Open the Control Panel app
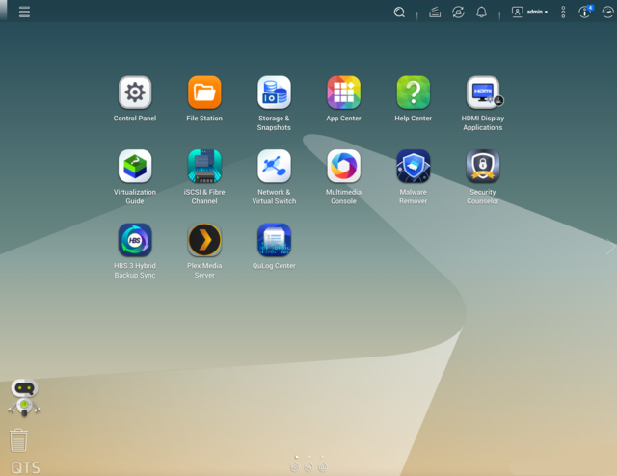Screen dimensions: 617x476 point(135,93)
